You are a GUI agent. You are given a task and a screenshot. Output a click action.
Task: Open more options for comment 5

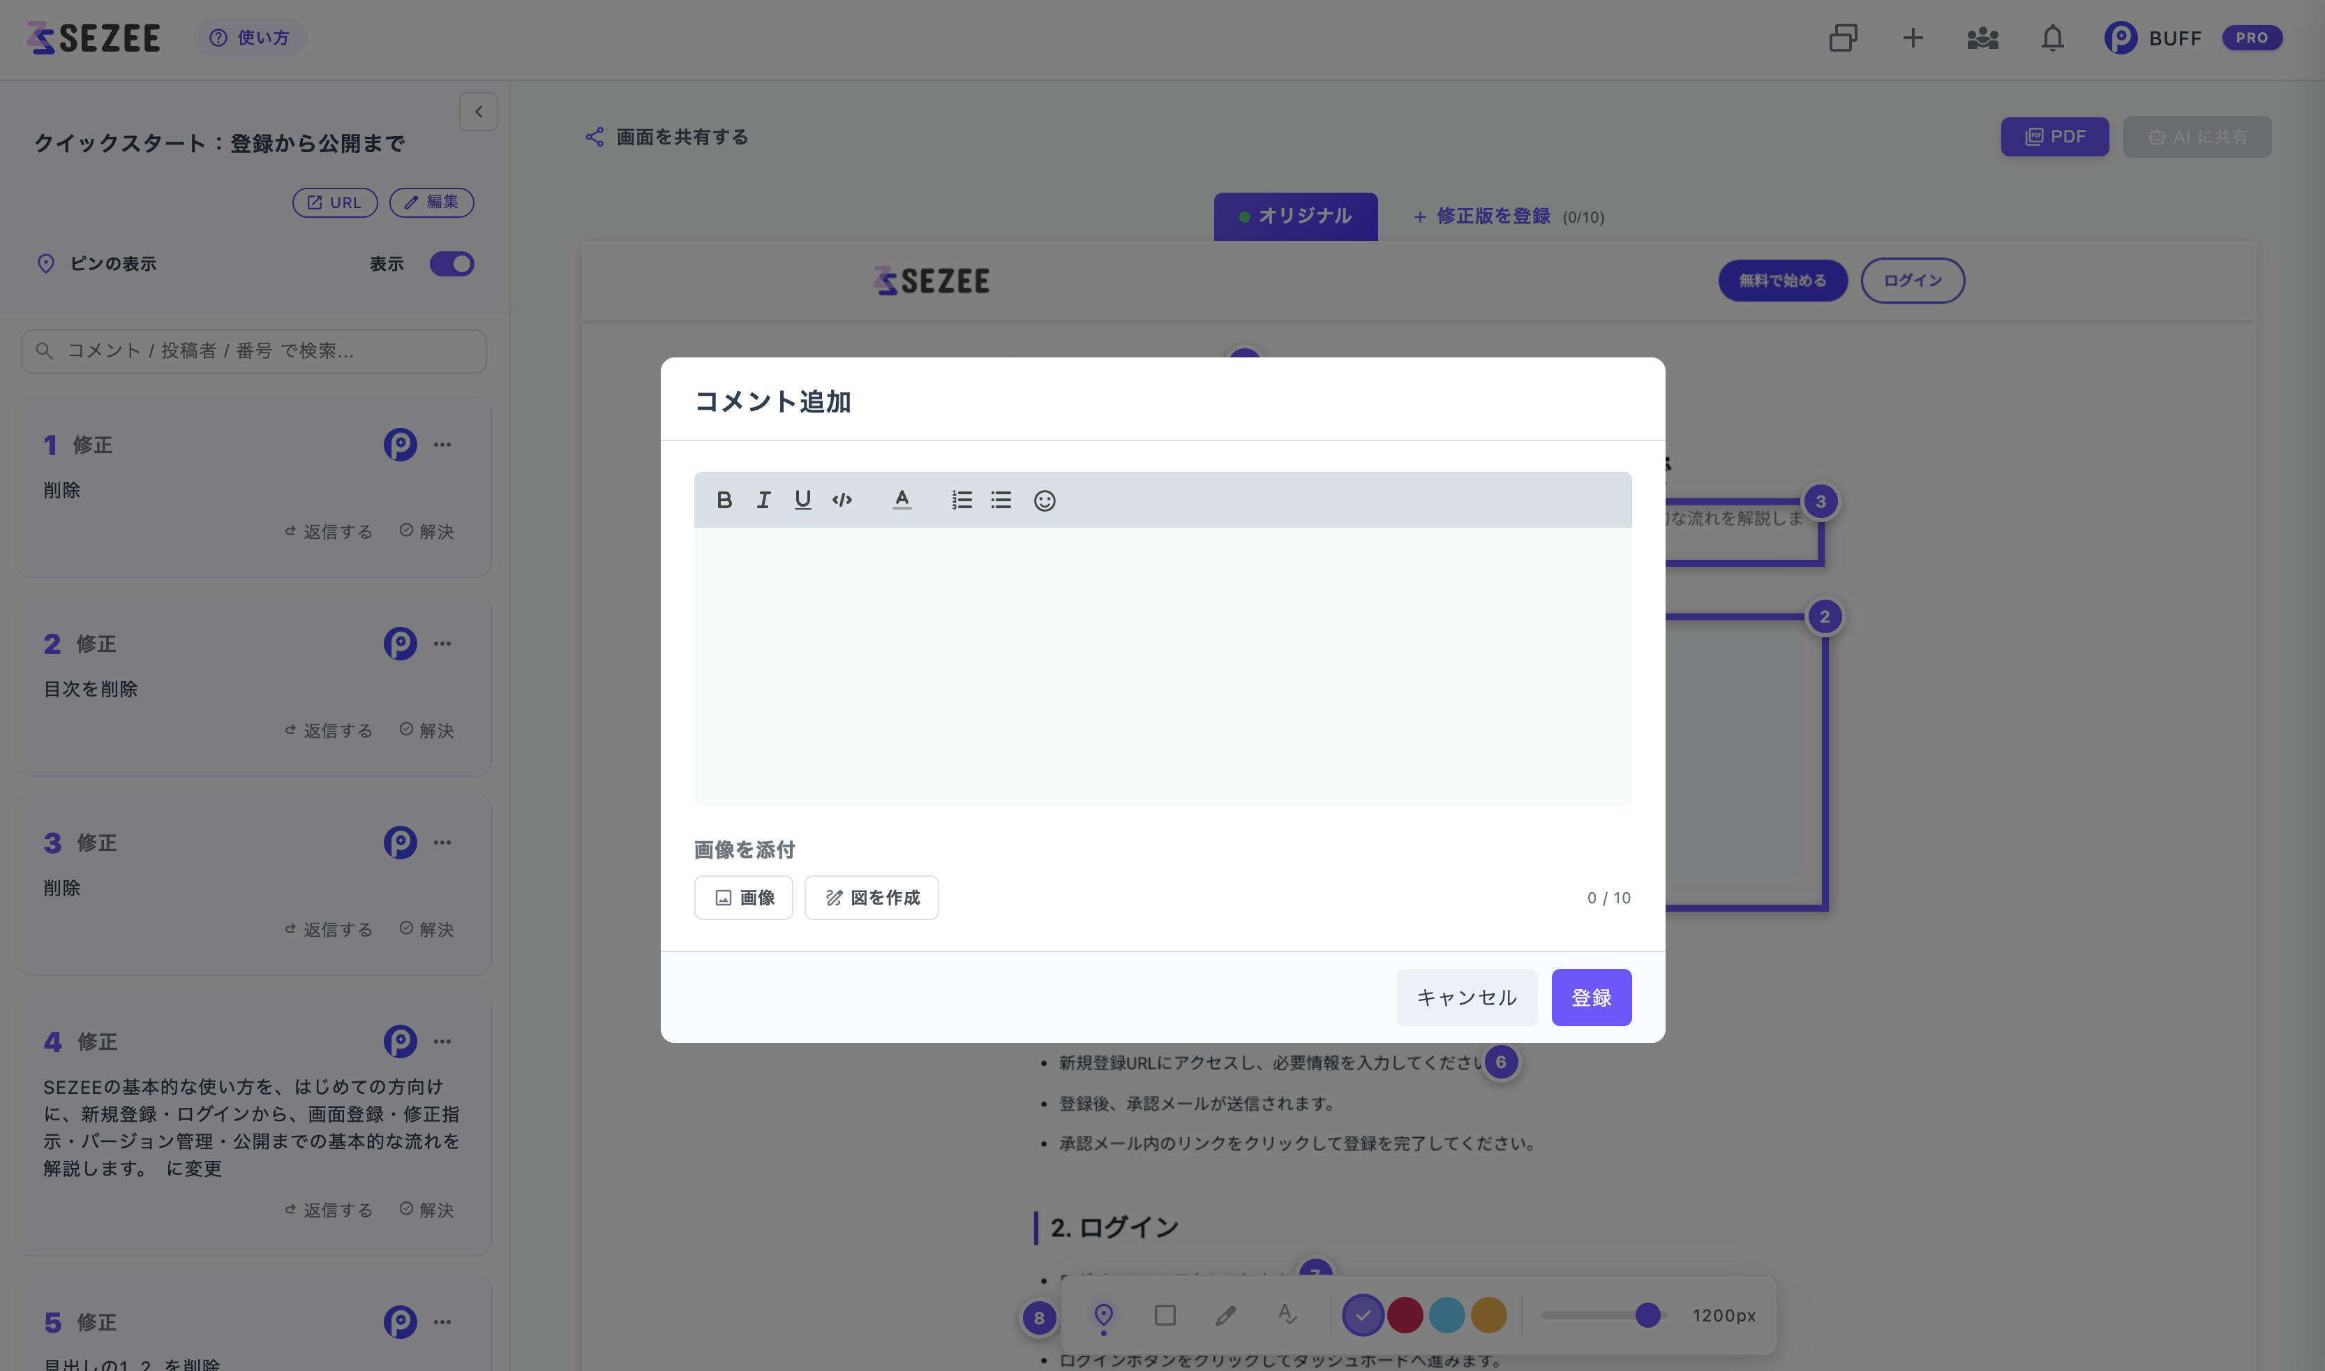(442, 1322)
